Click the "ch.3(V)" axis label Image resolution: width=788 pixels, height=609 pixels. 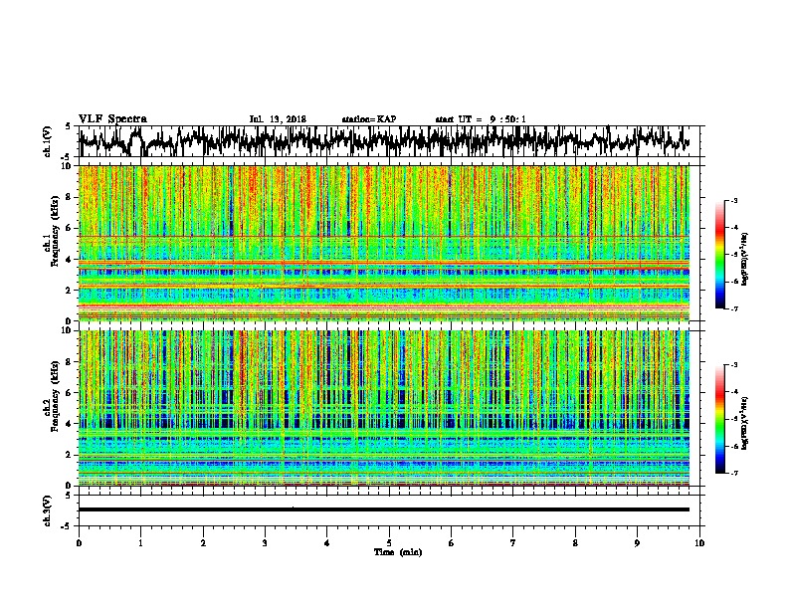click(48, 511)
